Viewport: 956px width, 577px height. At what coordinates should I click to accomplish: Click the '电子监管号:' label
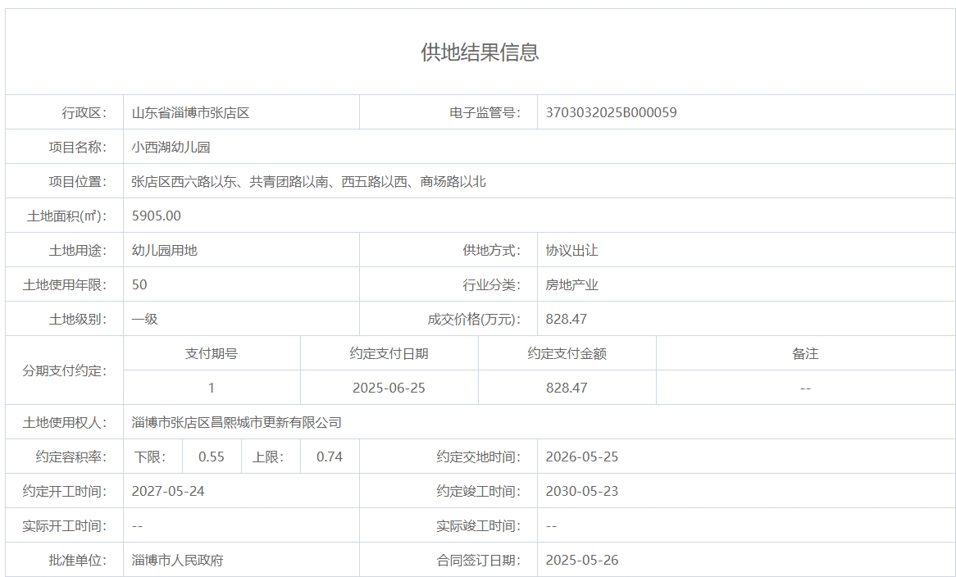click(x=485, y=113)
